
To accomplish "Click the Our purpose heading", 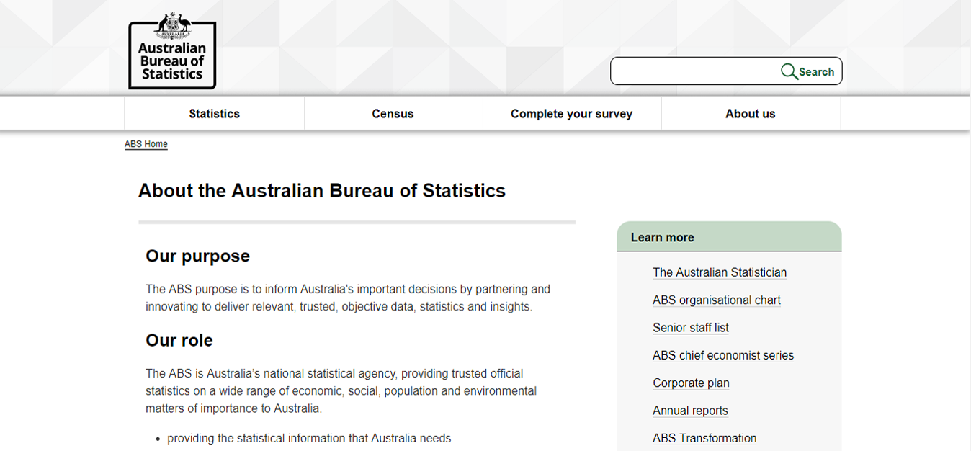I will pos(197,256).
